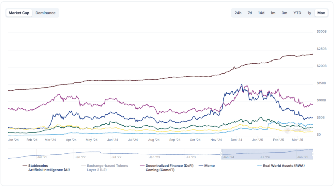This screenshot has width=334, height=186.
Task: Hide the Meme series via legend
Action: click(209, 166)
